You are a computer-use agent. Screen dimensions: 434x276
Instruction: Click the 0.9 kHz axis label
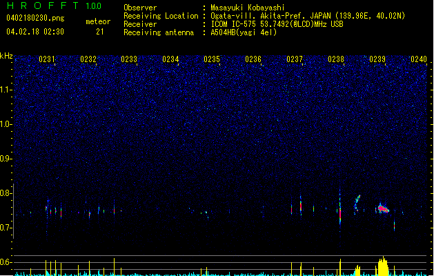(x=6, y=159)
